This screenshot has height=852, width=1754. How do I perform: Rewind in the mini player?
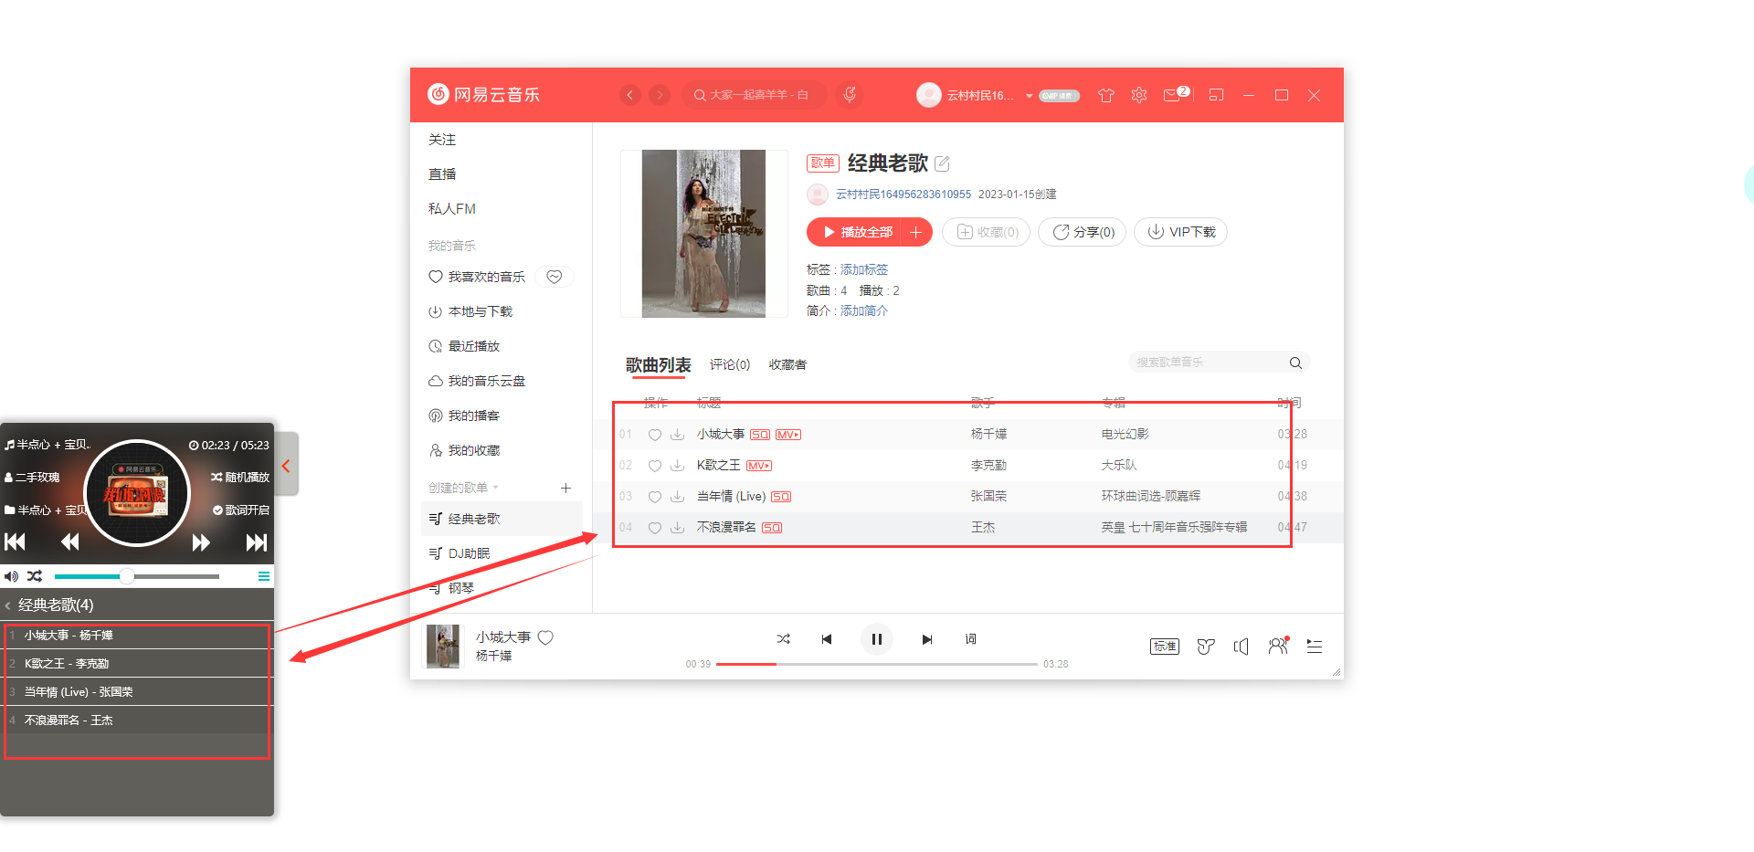click(x=69, y=542)
